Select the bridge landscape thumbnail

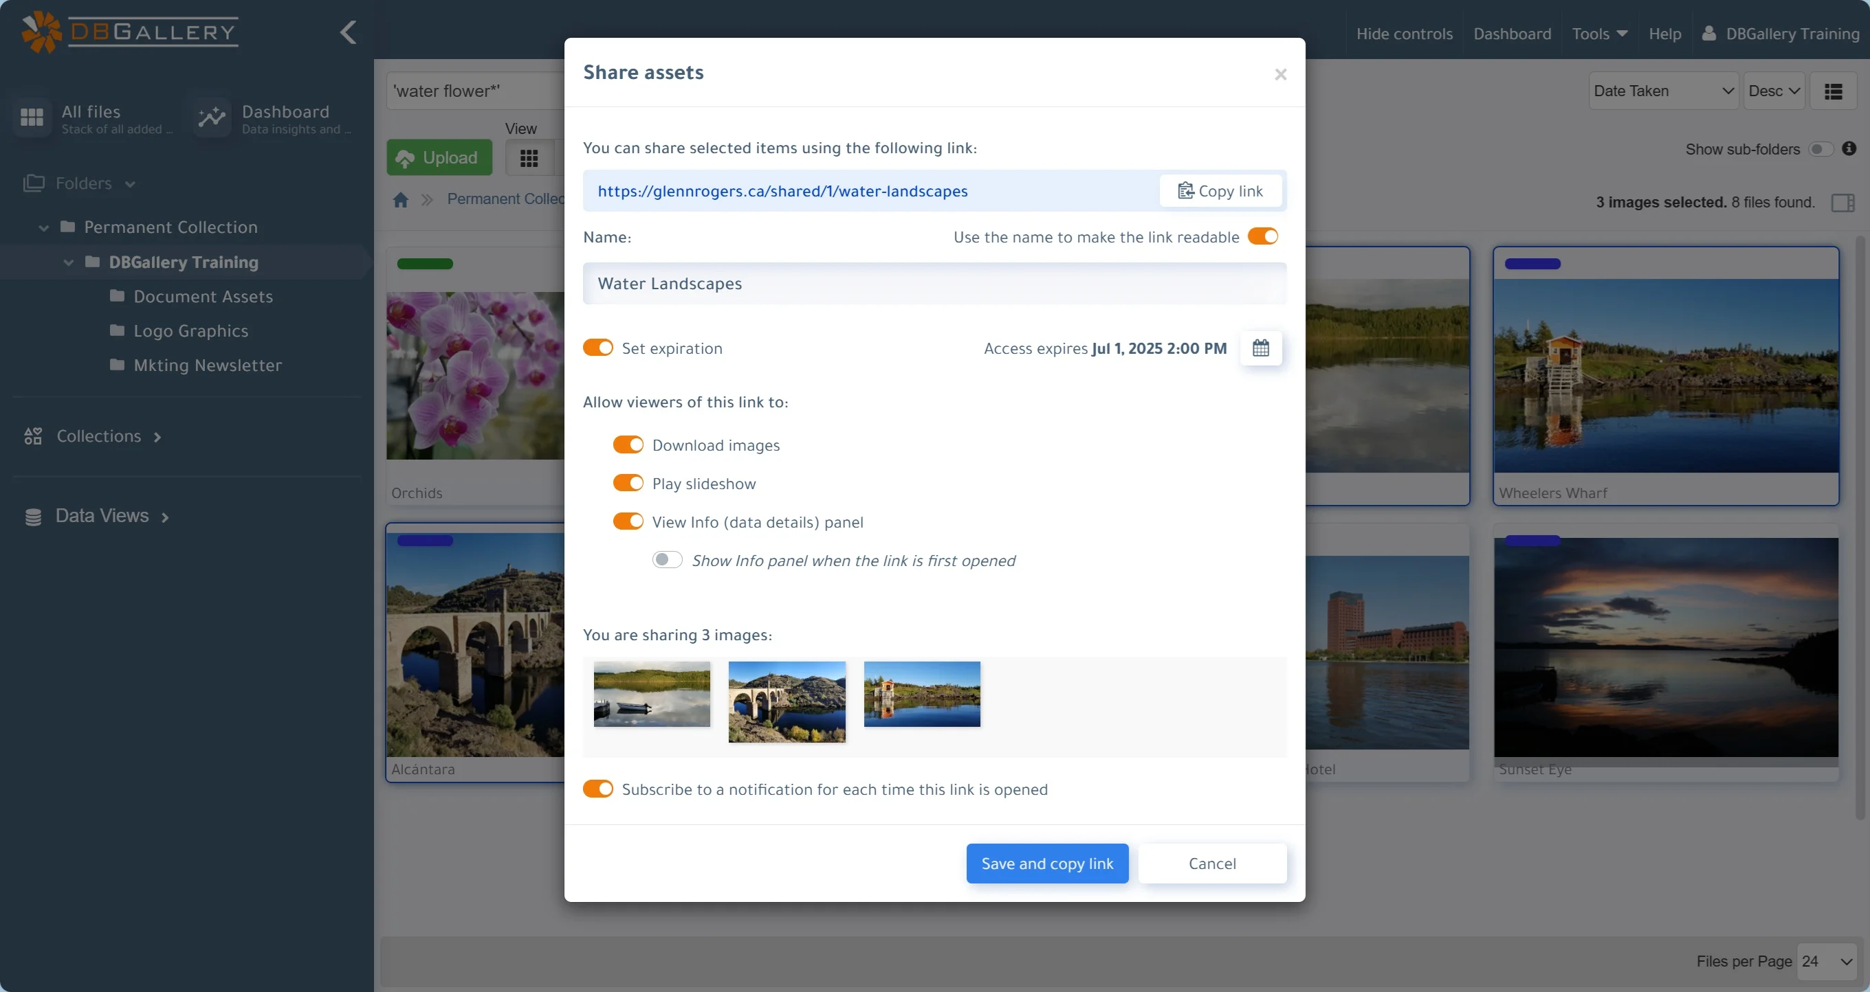tap(786, 699)
